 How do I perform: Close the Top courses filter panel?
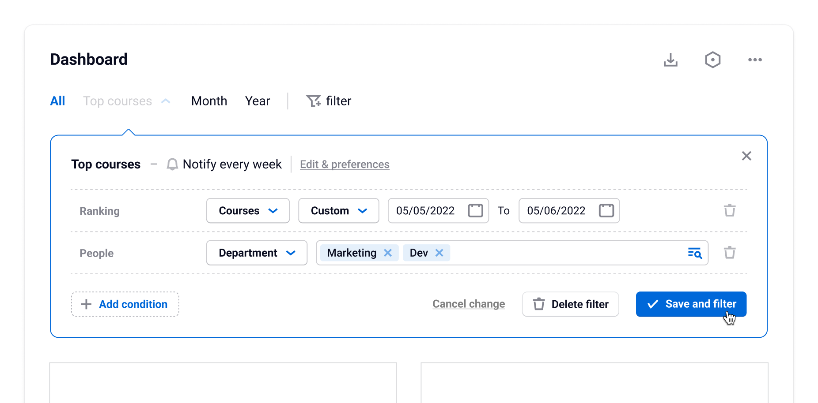coord(746,156)
